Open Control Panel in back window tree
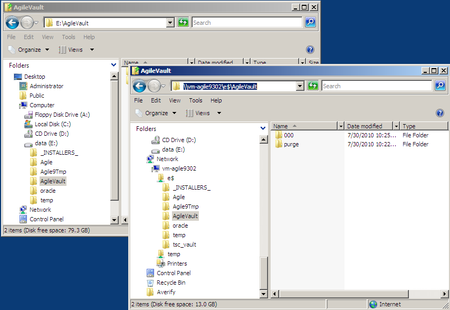 click(x=46, y=219)
